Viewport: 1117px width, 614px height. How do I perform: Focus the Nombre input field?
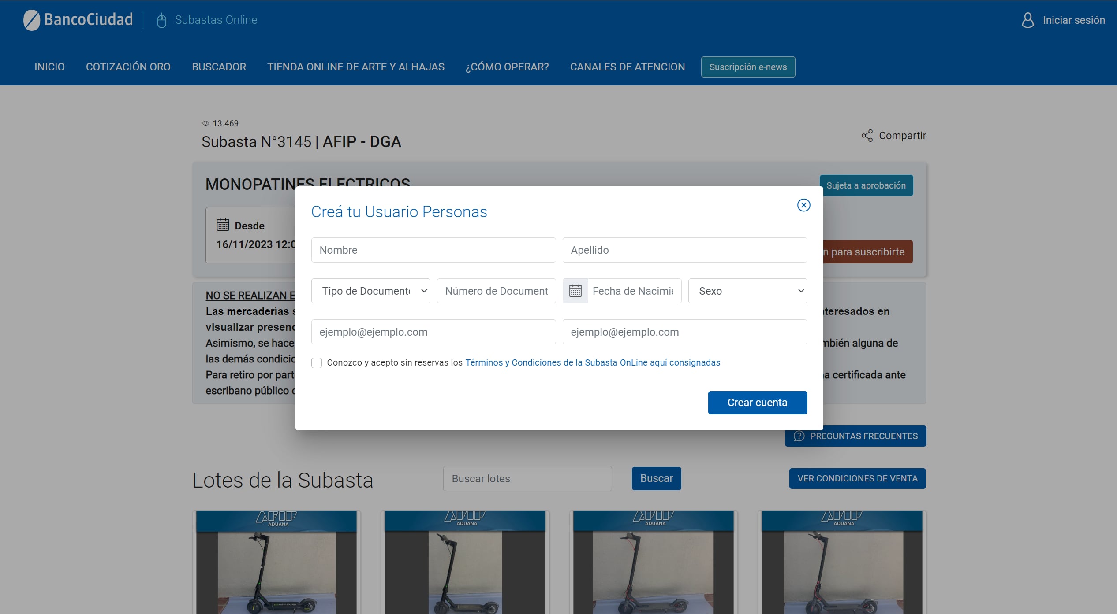(x=433, y=250)
